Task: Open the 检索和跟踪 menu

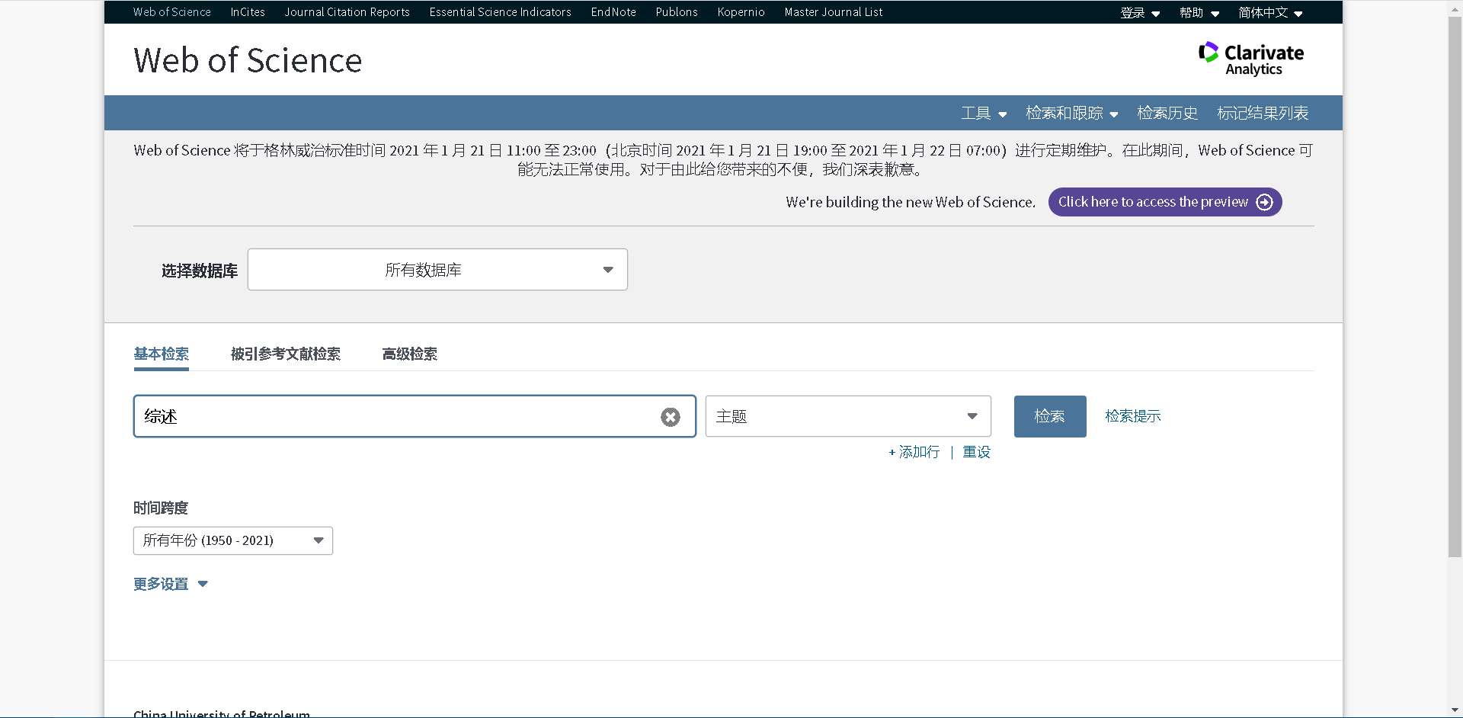Action: click(1071, 114)
